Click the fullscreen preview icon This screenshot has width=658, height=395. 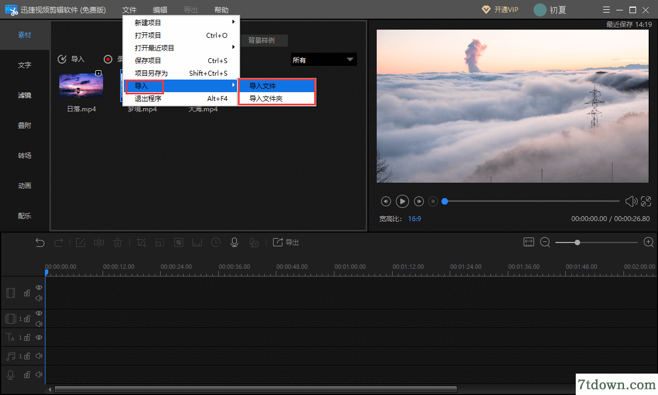pos(646,201)
